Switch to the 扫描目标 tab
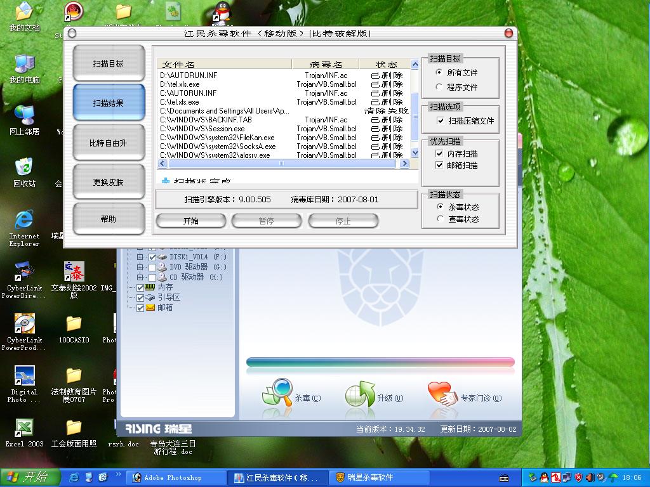Viewport: 650px width, 487px height. coord(109,63)
